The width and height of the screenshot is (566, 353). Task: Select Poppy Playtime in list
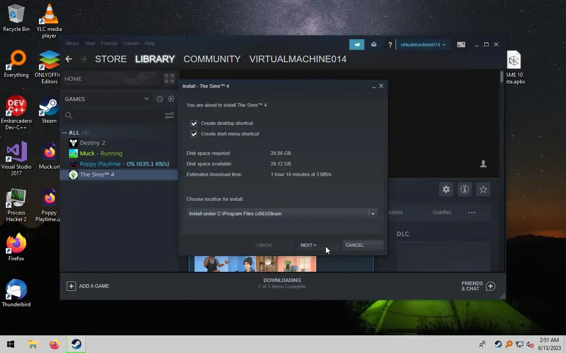119,164
